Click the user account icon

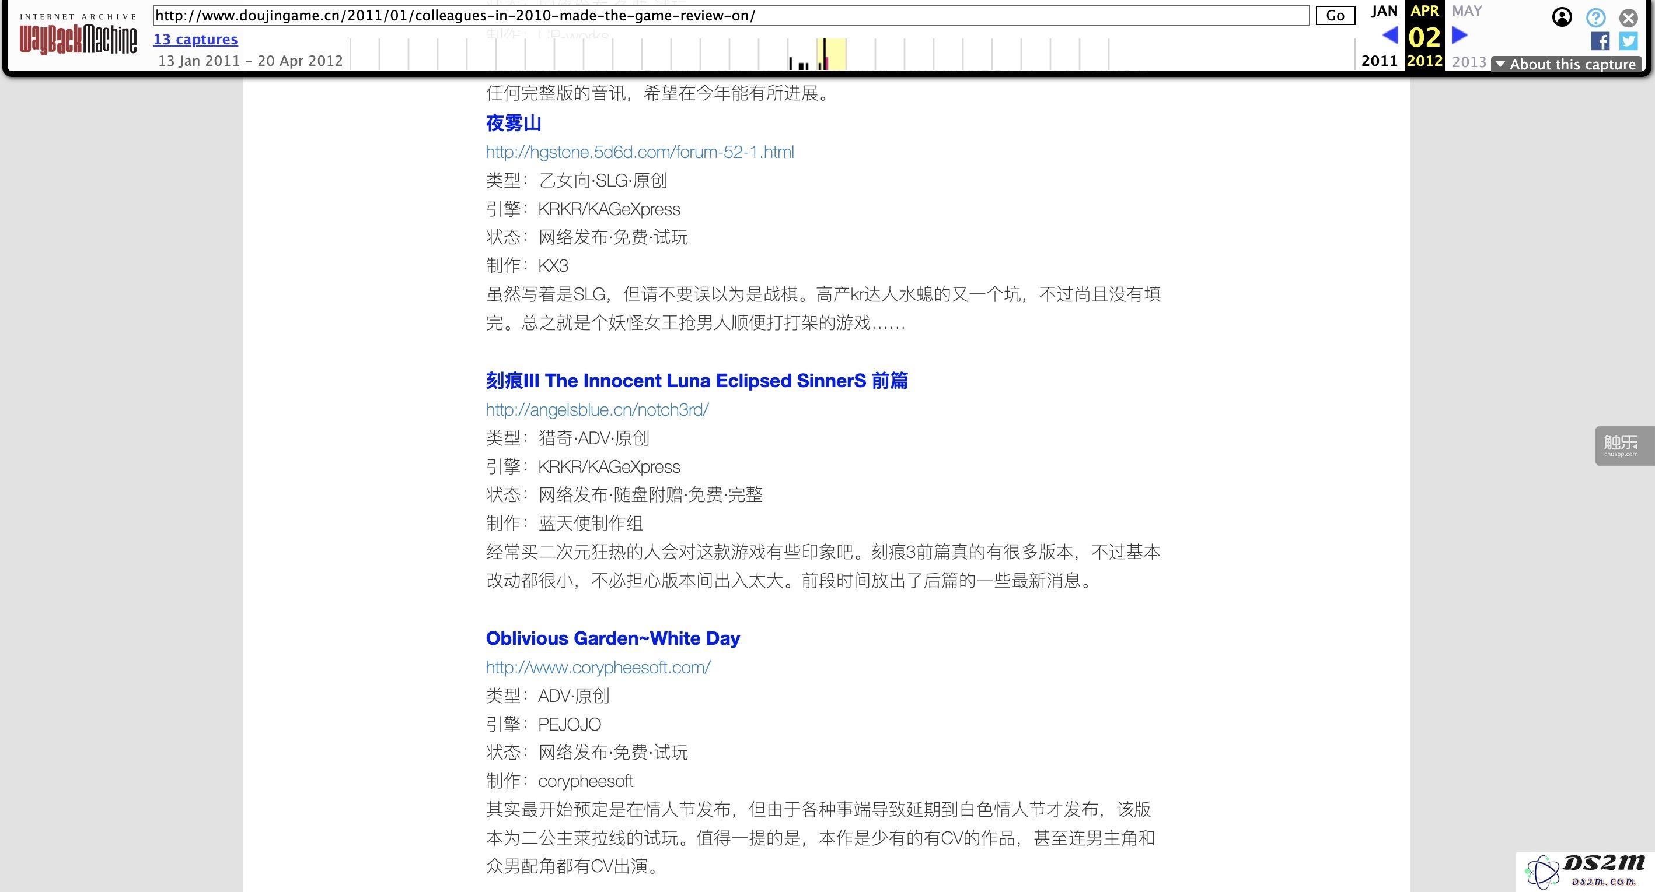pyautogui.click(x=1562, y=17)
